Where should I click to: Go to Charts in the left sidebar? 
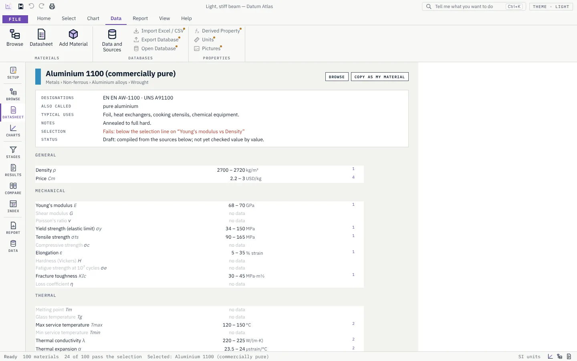[13, 131]
